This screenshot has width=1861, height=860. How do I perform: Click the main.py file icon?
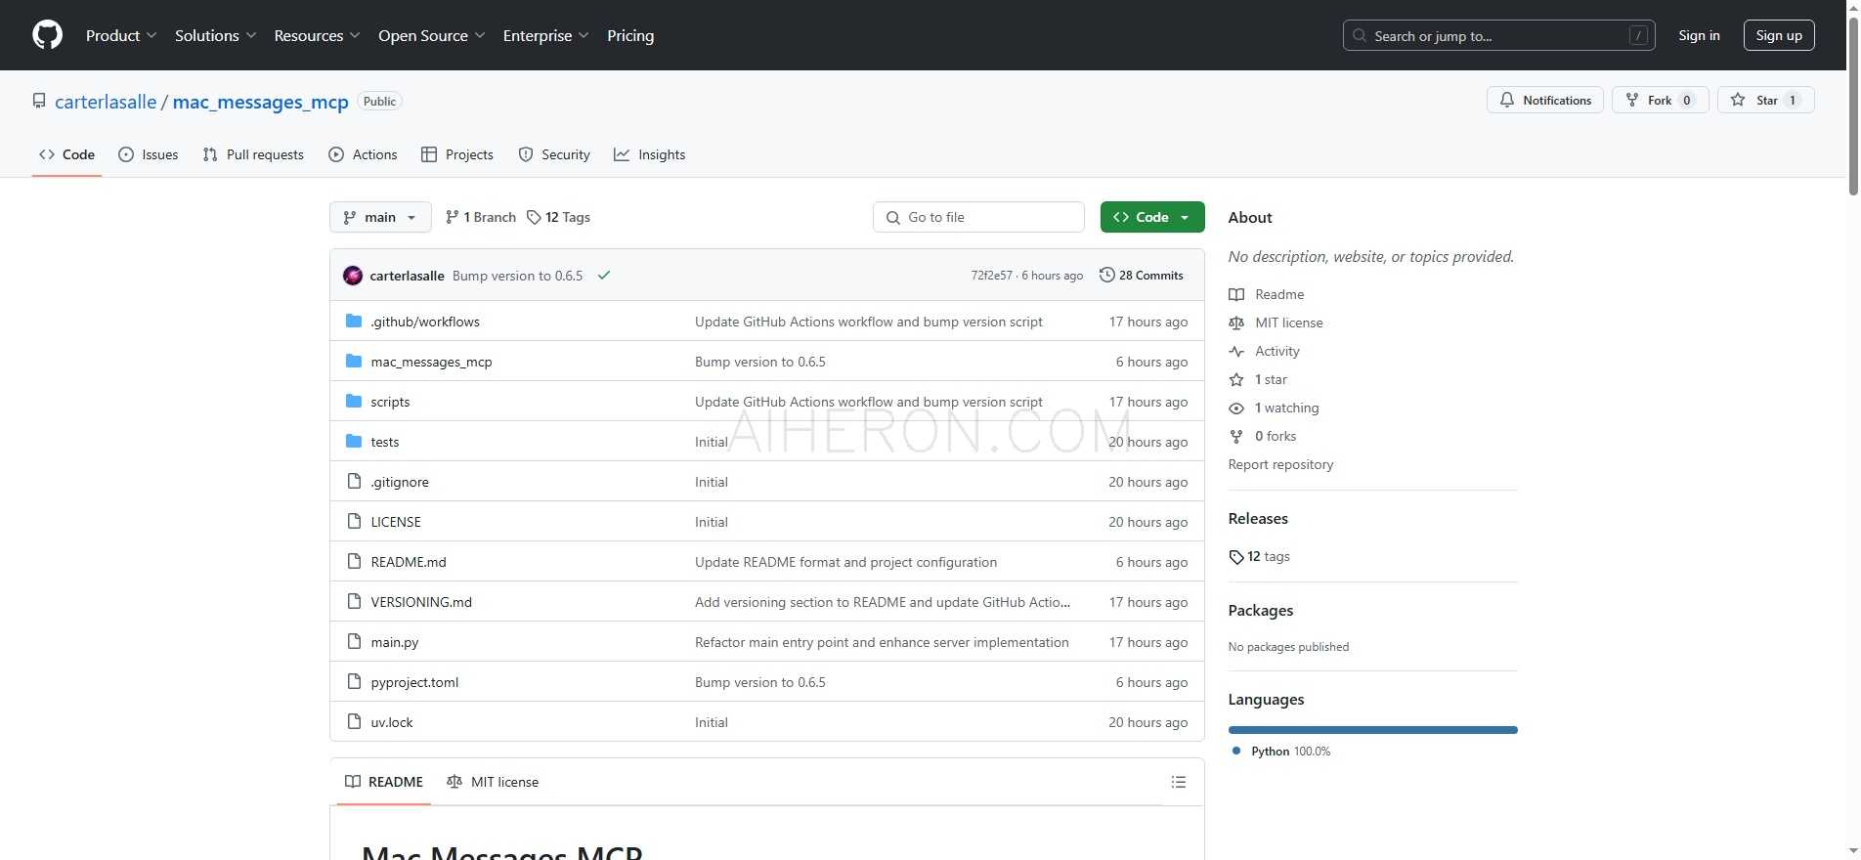click(x=354, y=642)
